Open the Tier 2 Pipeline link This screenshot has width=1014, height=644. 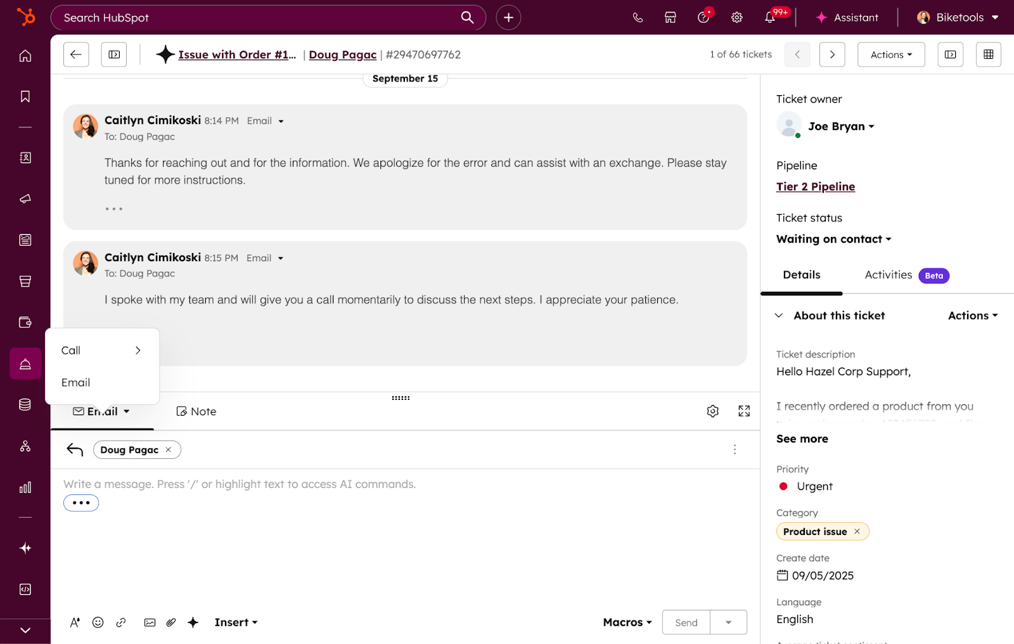pos(816,186)
